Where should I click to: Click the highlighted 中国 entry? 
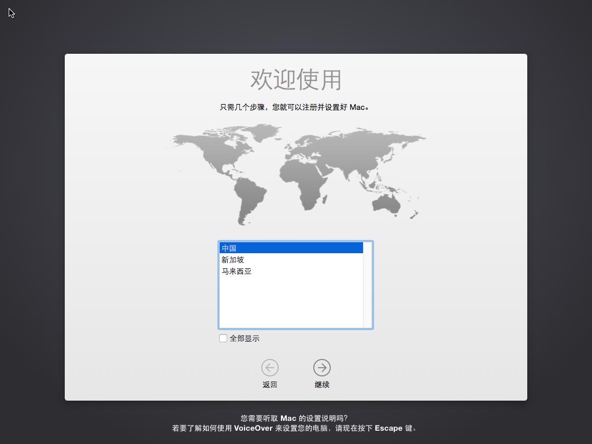(260, 247)
